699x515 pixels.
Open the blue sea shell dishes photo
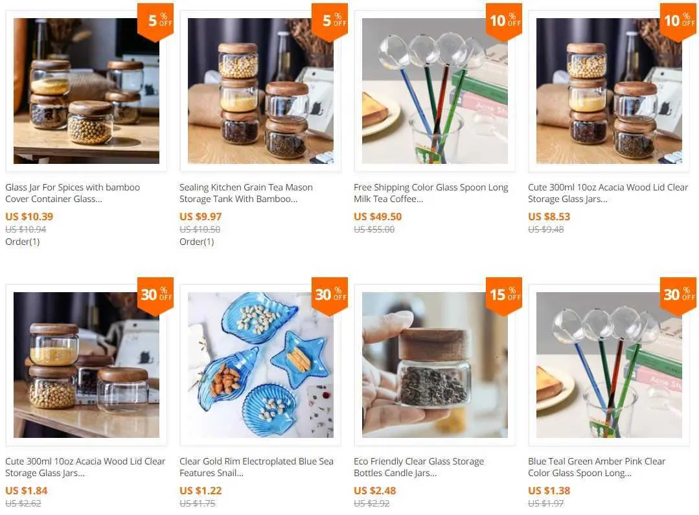click(x=261, y=365)
